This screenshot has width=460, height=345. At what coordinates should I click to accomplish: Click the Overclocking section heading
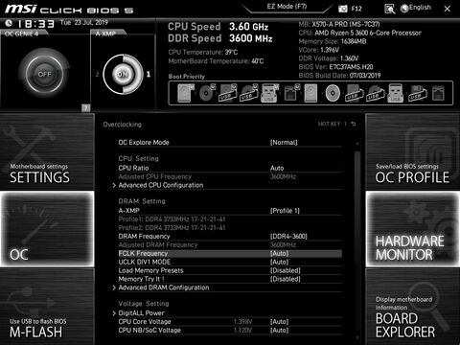(122, 125)
